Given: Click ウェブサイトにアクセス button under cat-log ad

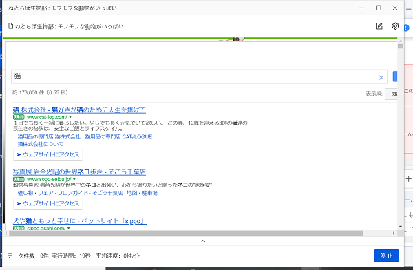Looking at the screenshot, I should pyautogui.click(x=48, y=154).
